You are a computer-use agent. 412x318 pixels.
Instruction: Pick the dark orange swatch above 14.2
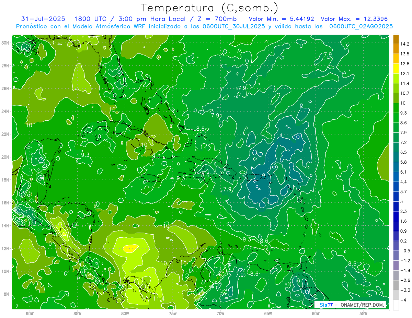tap(396, 39)
